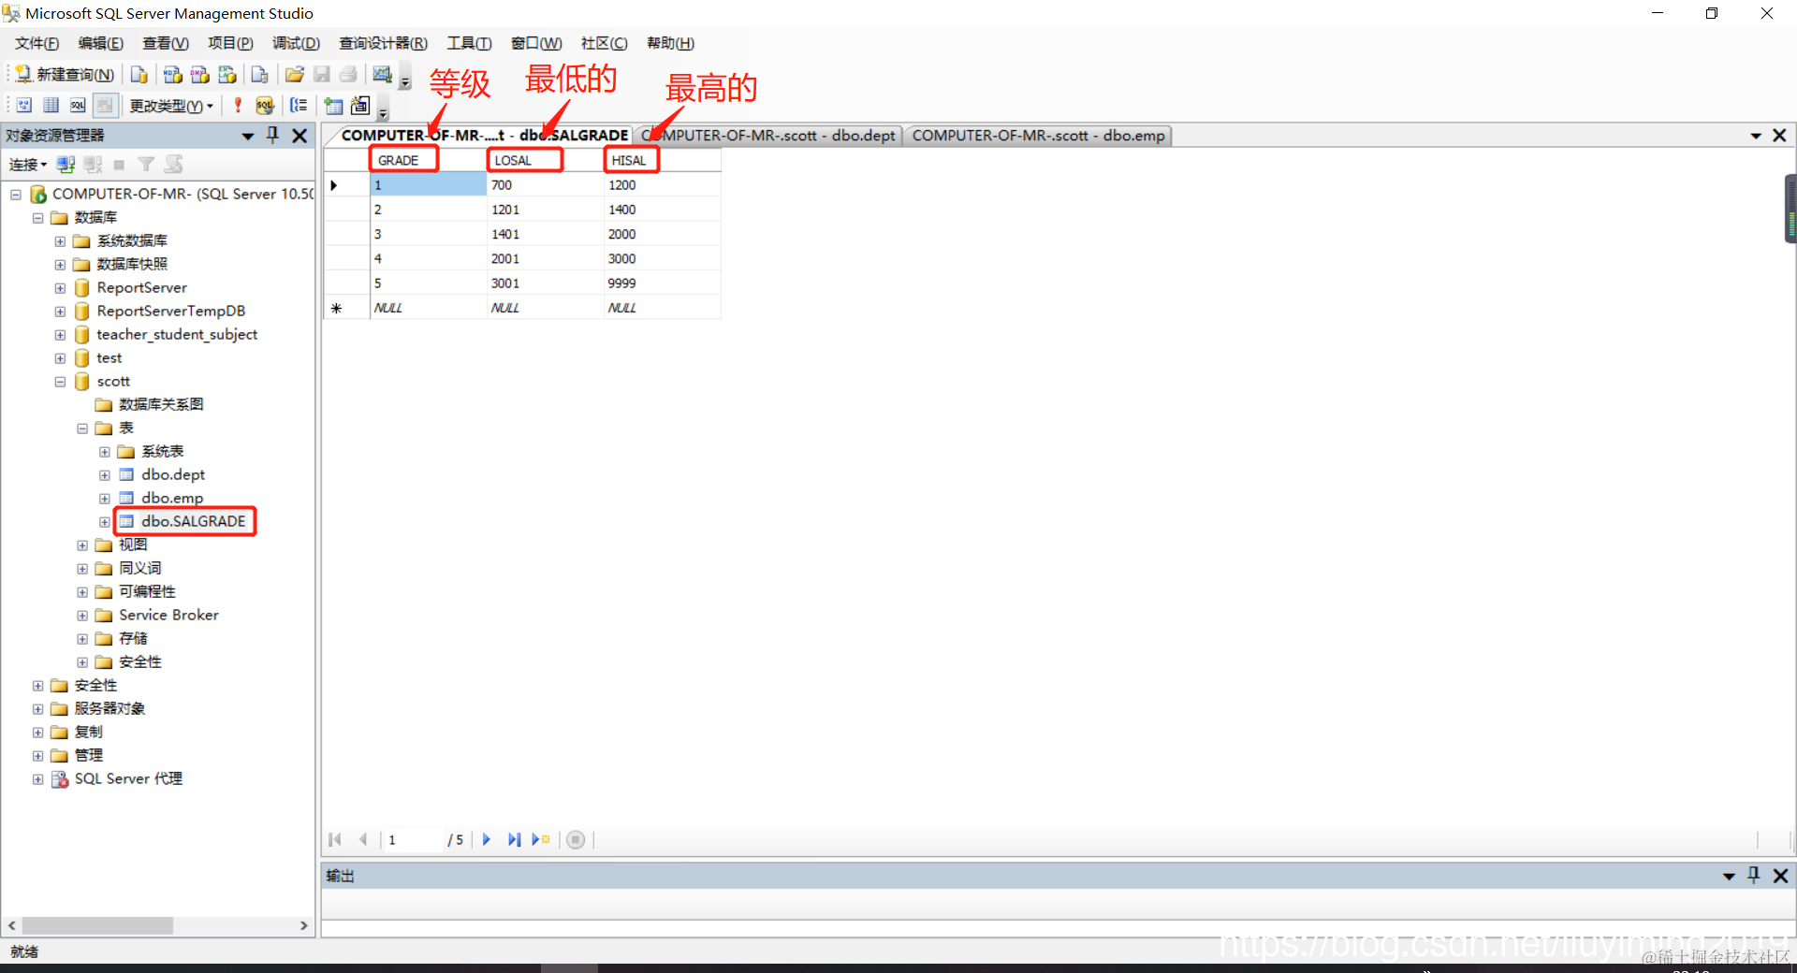Start a new Analysis Services DMX query

coord(199,75)
